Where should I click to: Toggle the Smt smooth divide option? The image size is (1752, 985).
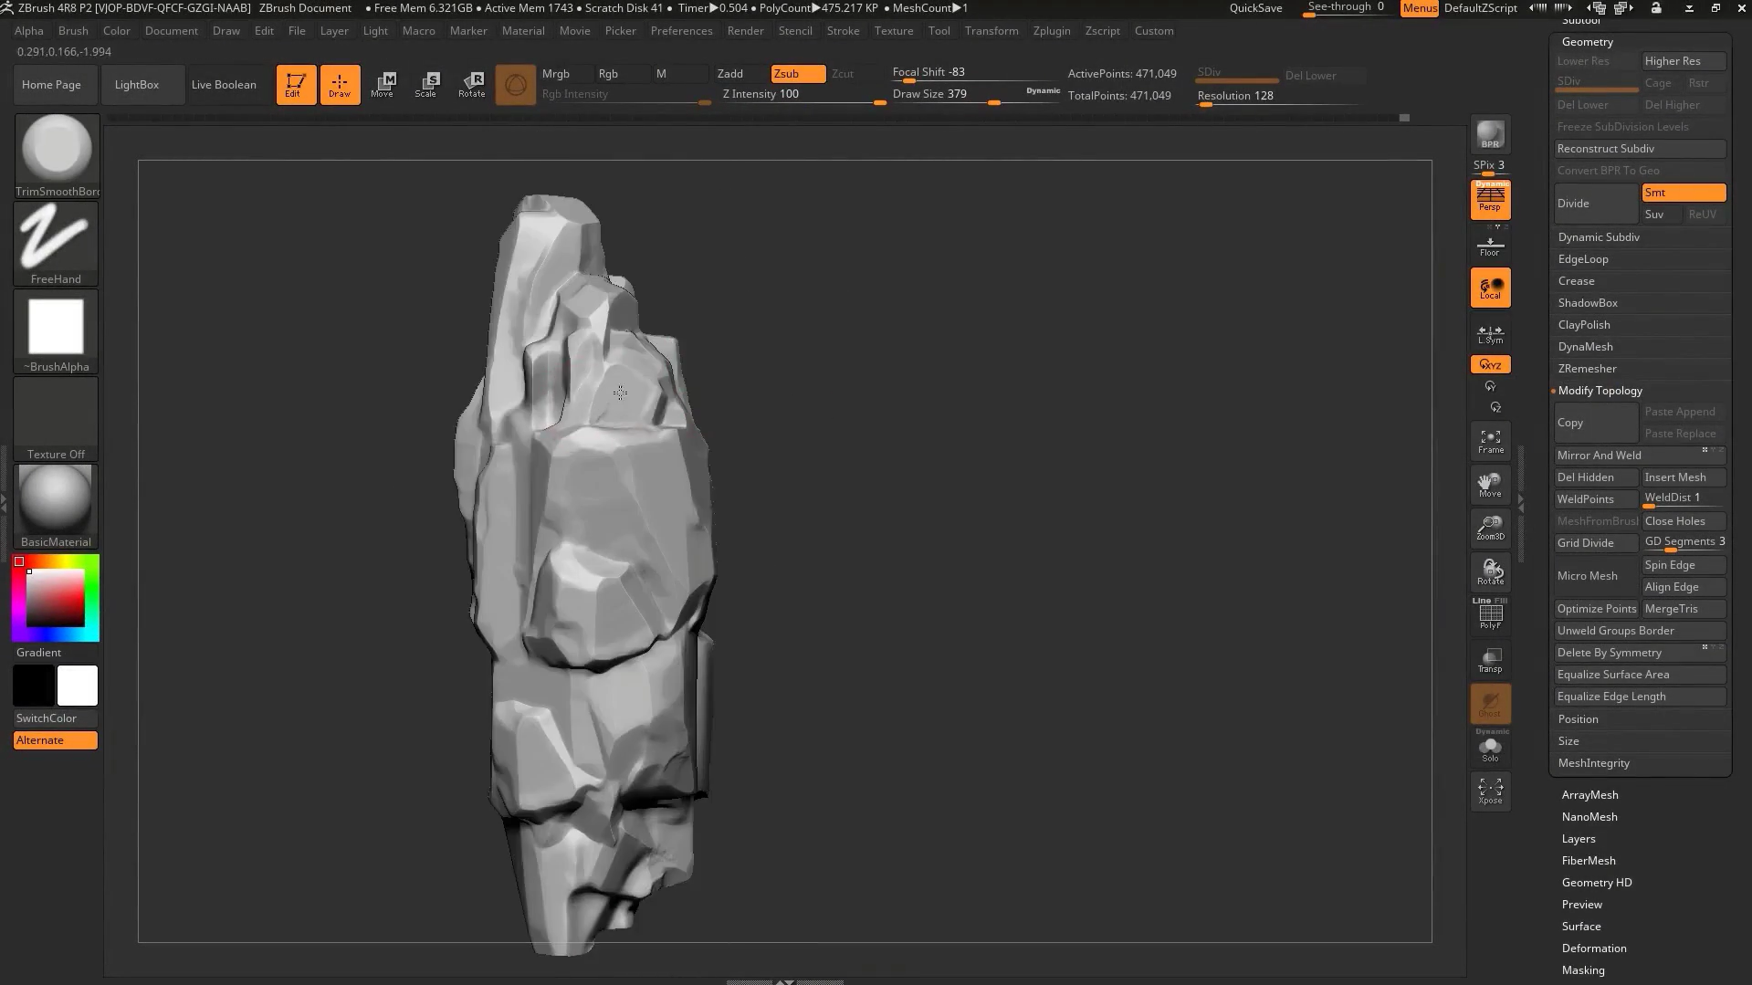(x=1683, y=193)
